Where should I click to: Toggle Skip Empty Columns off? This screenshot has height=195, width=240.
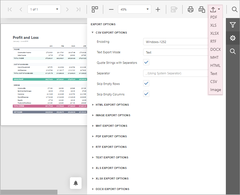point(146,94)
